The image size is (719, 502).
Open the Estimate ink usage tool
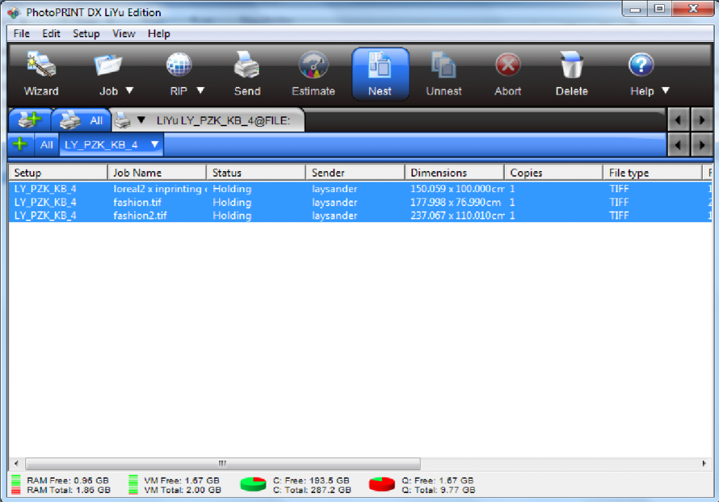pyautogui.click(x=313, y=74)
